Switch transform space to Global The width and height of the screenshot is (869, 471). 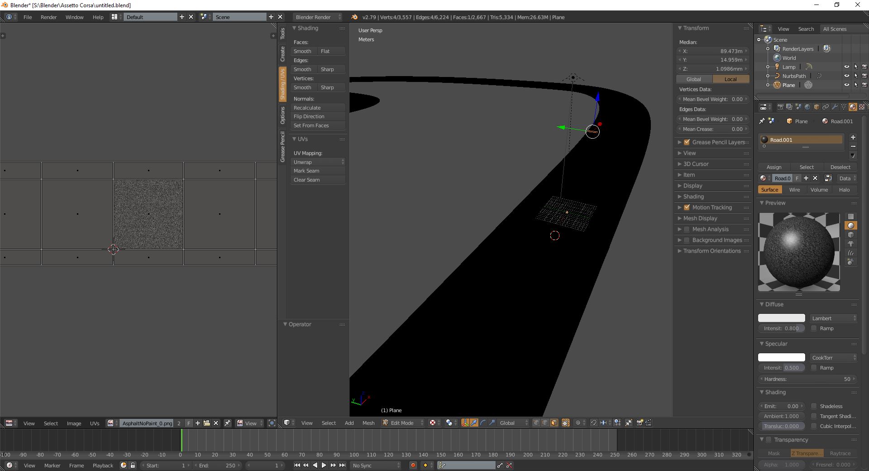(694, 79)
